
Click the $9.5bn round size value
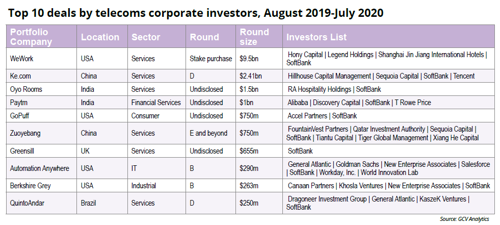click(x=250, y=59)
